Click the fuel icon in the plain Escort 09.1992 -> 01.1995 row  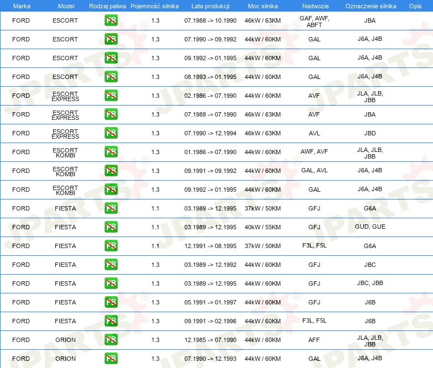click(x=111, y=58)
